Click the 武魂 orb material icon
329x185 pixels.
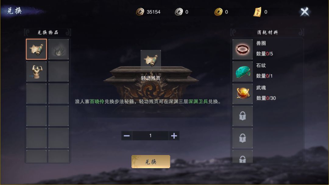tap(242, 94)
